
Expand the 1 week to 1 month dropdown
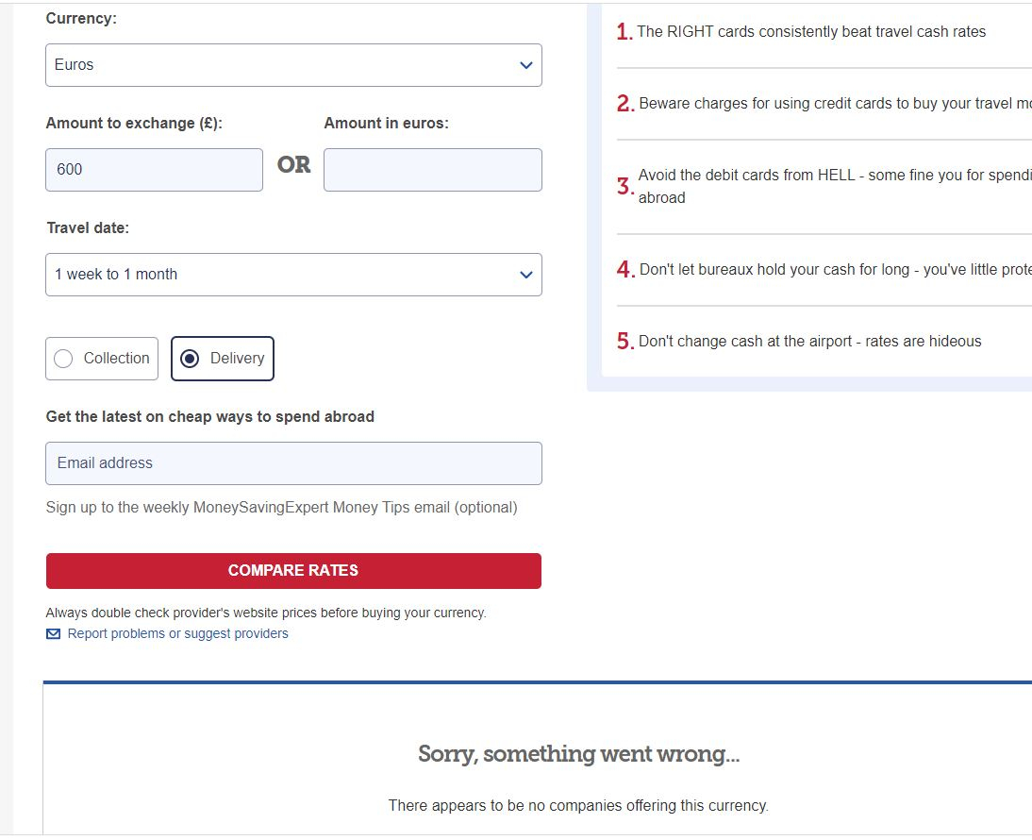coord(293,275)
